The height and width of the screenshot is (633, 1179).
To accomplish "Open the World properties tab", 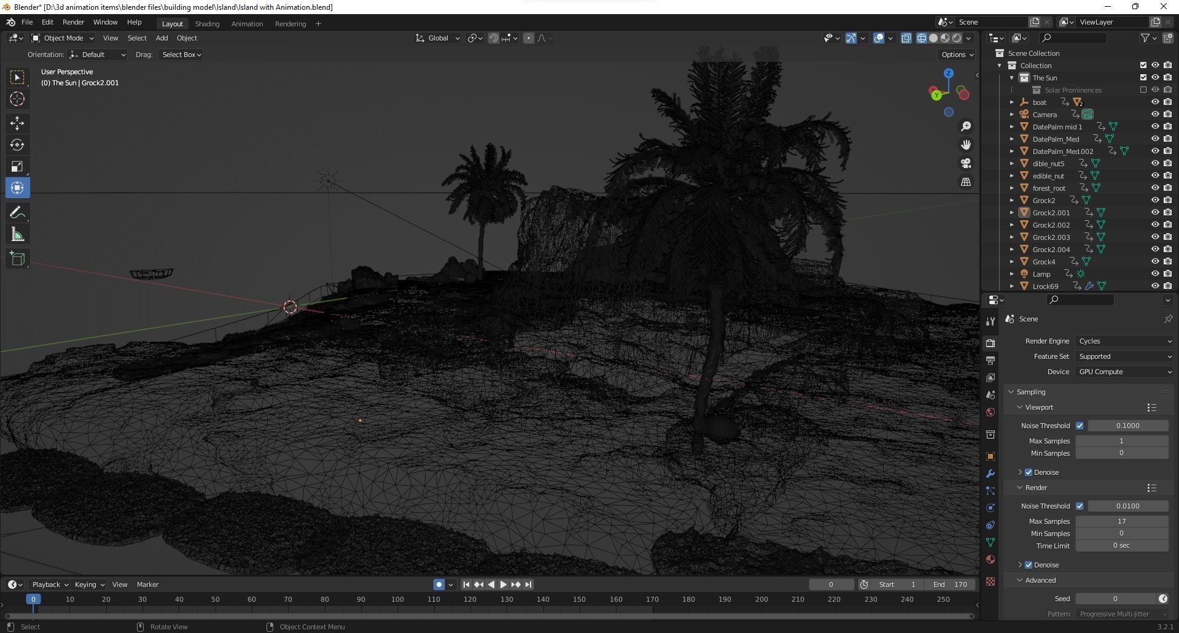I will (x=990, y=412).
